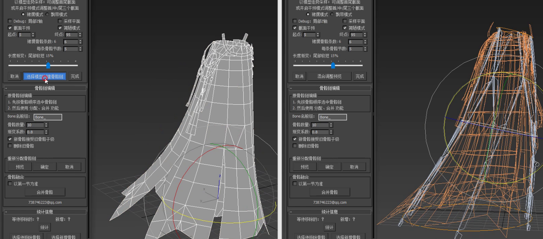Click 终点 spinner arrows in left panel
This screenshot has width=543, height=239.
[x=80, y=35]
